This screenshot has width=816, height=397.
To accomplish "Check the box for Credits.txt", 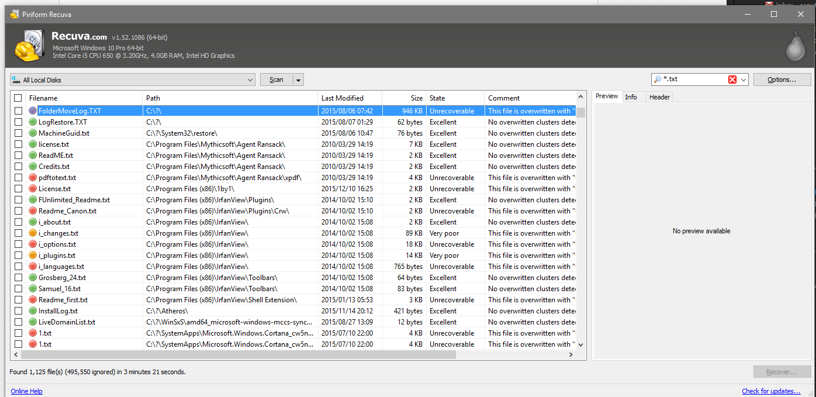I will click(x=18, y=167).
